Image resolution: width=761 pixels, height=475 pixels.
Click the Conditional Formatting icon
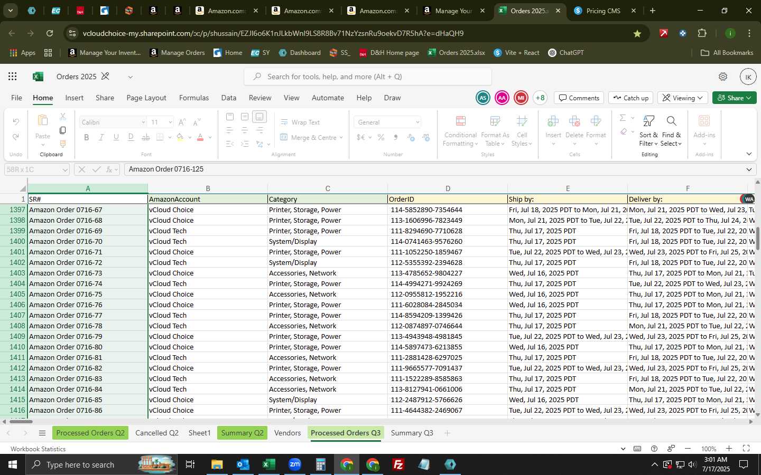pos(460,121)
